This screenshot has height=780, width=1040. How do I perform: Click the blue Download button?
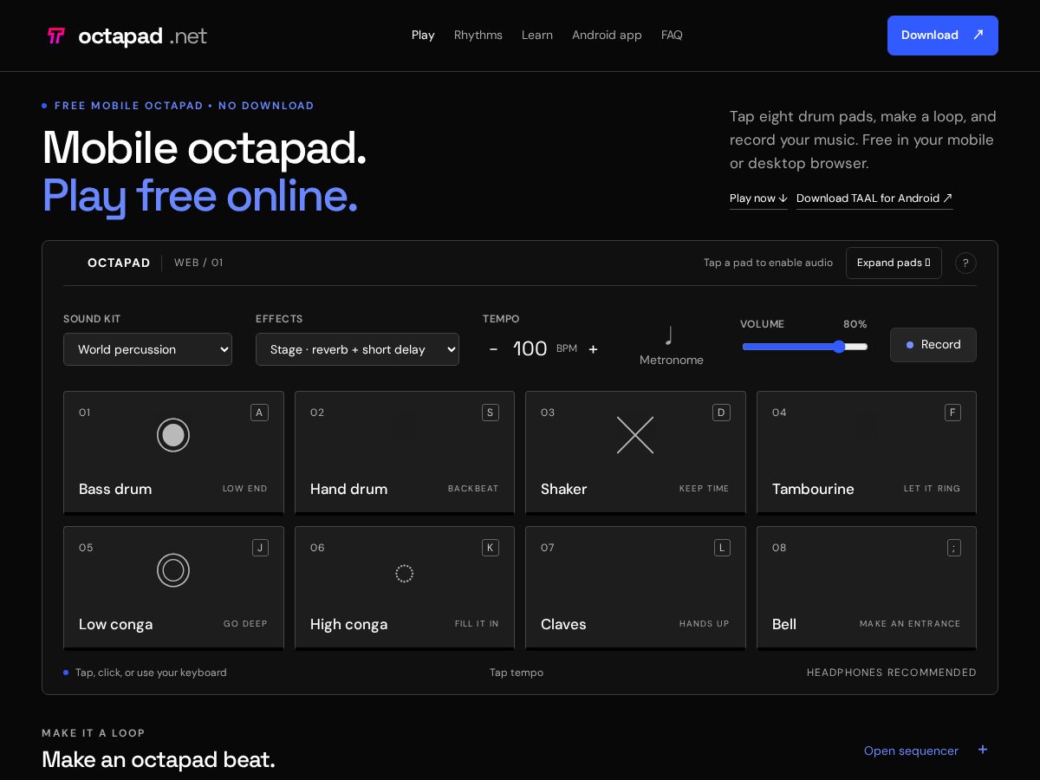coord(943,36)
